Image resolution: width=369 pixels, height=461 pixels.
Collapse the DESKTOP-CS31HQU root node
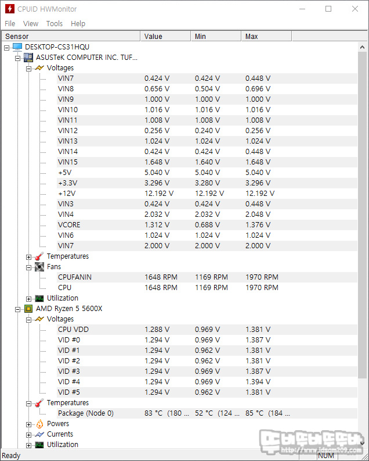point(7,47)
